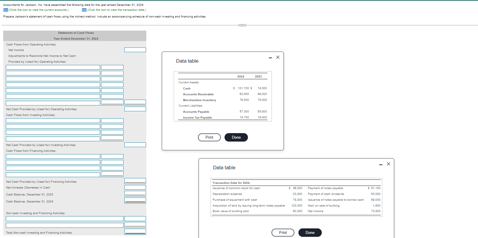Screen dimensions: 478x238
Task: Click the 'Merchandise Inventory' row label
Action: click(199, 100)
